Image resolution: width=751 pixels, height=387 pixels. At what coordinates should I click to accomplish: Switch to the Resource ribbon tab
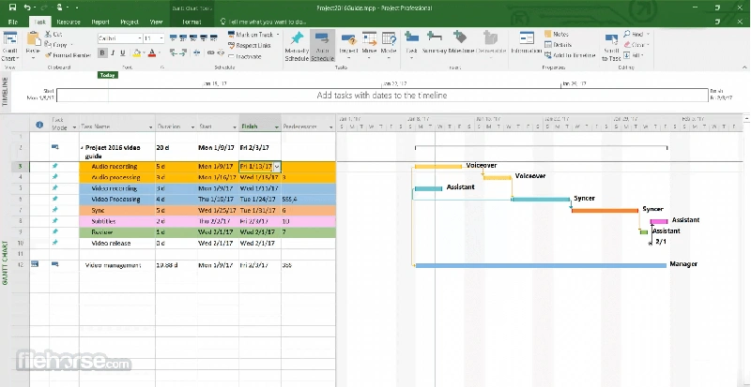click(68, 20)
